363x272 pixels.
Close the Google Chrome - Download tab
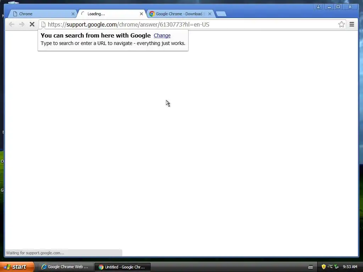pos(210,14)
